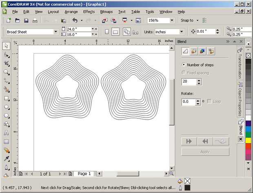This screenshot has width=253, height=193.
Task: Click the Zoom navigator icon beside scrollbar
Action: 171,173
